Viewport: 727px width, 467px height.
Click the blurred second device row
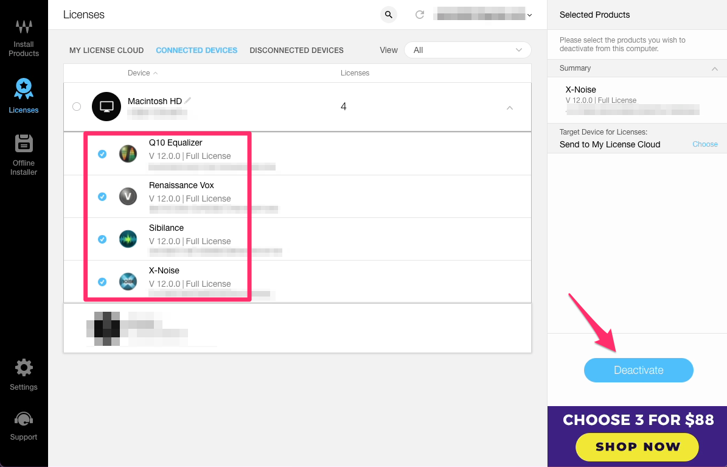click(x=297, y=328)
